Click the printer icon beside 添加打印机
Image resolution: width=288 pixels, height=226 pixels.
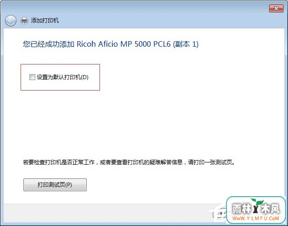click(24, 21)
